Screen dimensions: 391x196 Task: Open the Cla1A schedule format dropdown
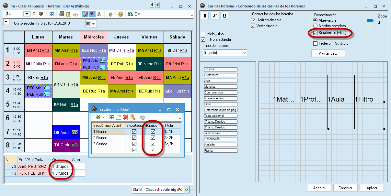pos(187,190)
